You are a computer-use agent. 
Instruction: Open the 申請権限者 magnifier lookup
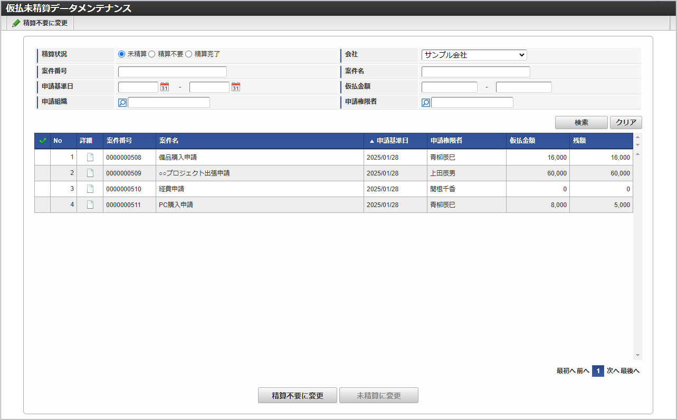tap(425, 102)
